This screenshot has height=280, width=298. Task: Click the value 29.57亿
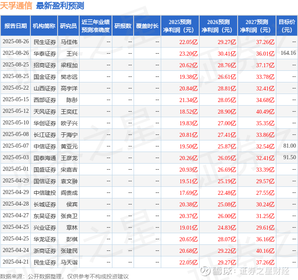265,181
